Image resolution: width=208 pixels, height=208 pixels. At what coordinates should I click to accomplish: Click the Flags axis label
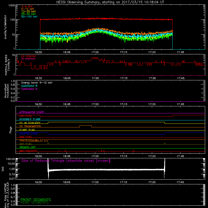(x=11, y=130)
